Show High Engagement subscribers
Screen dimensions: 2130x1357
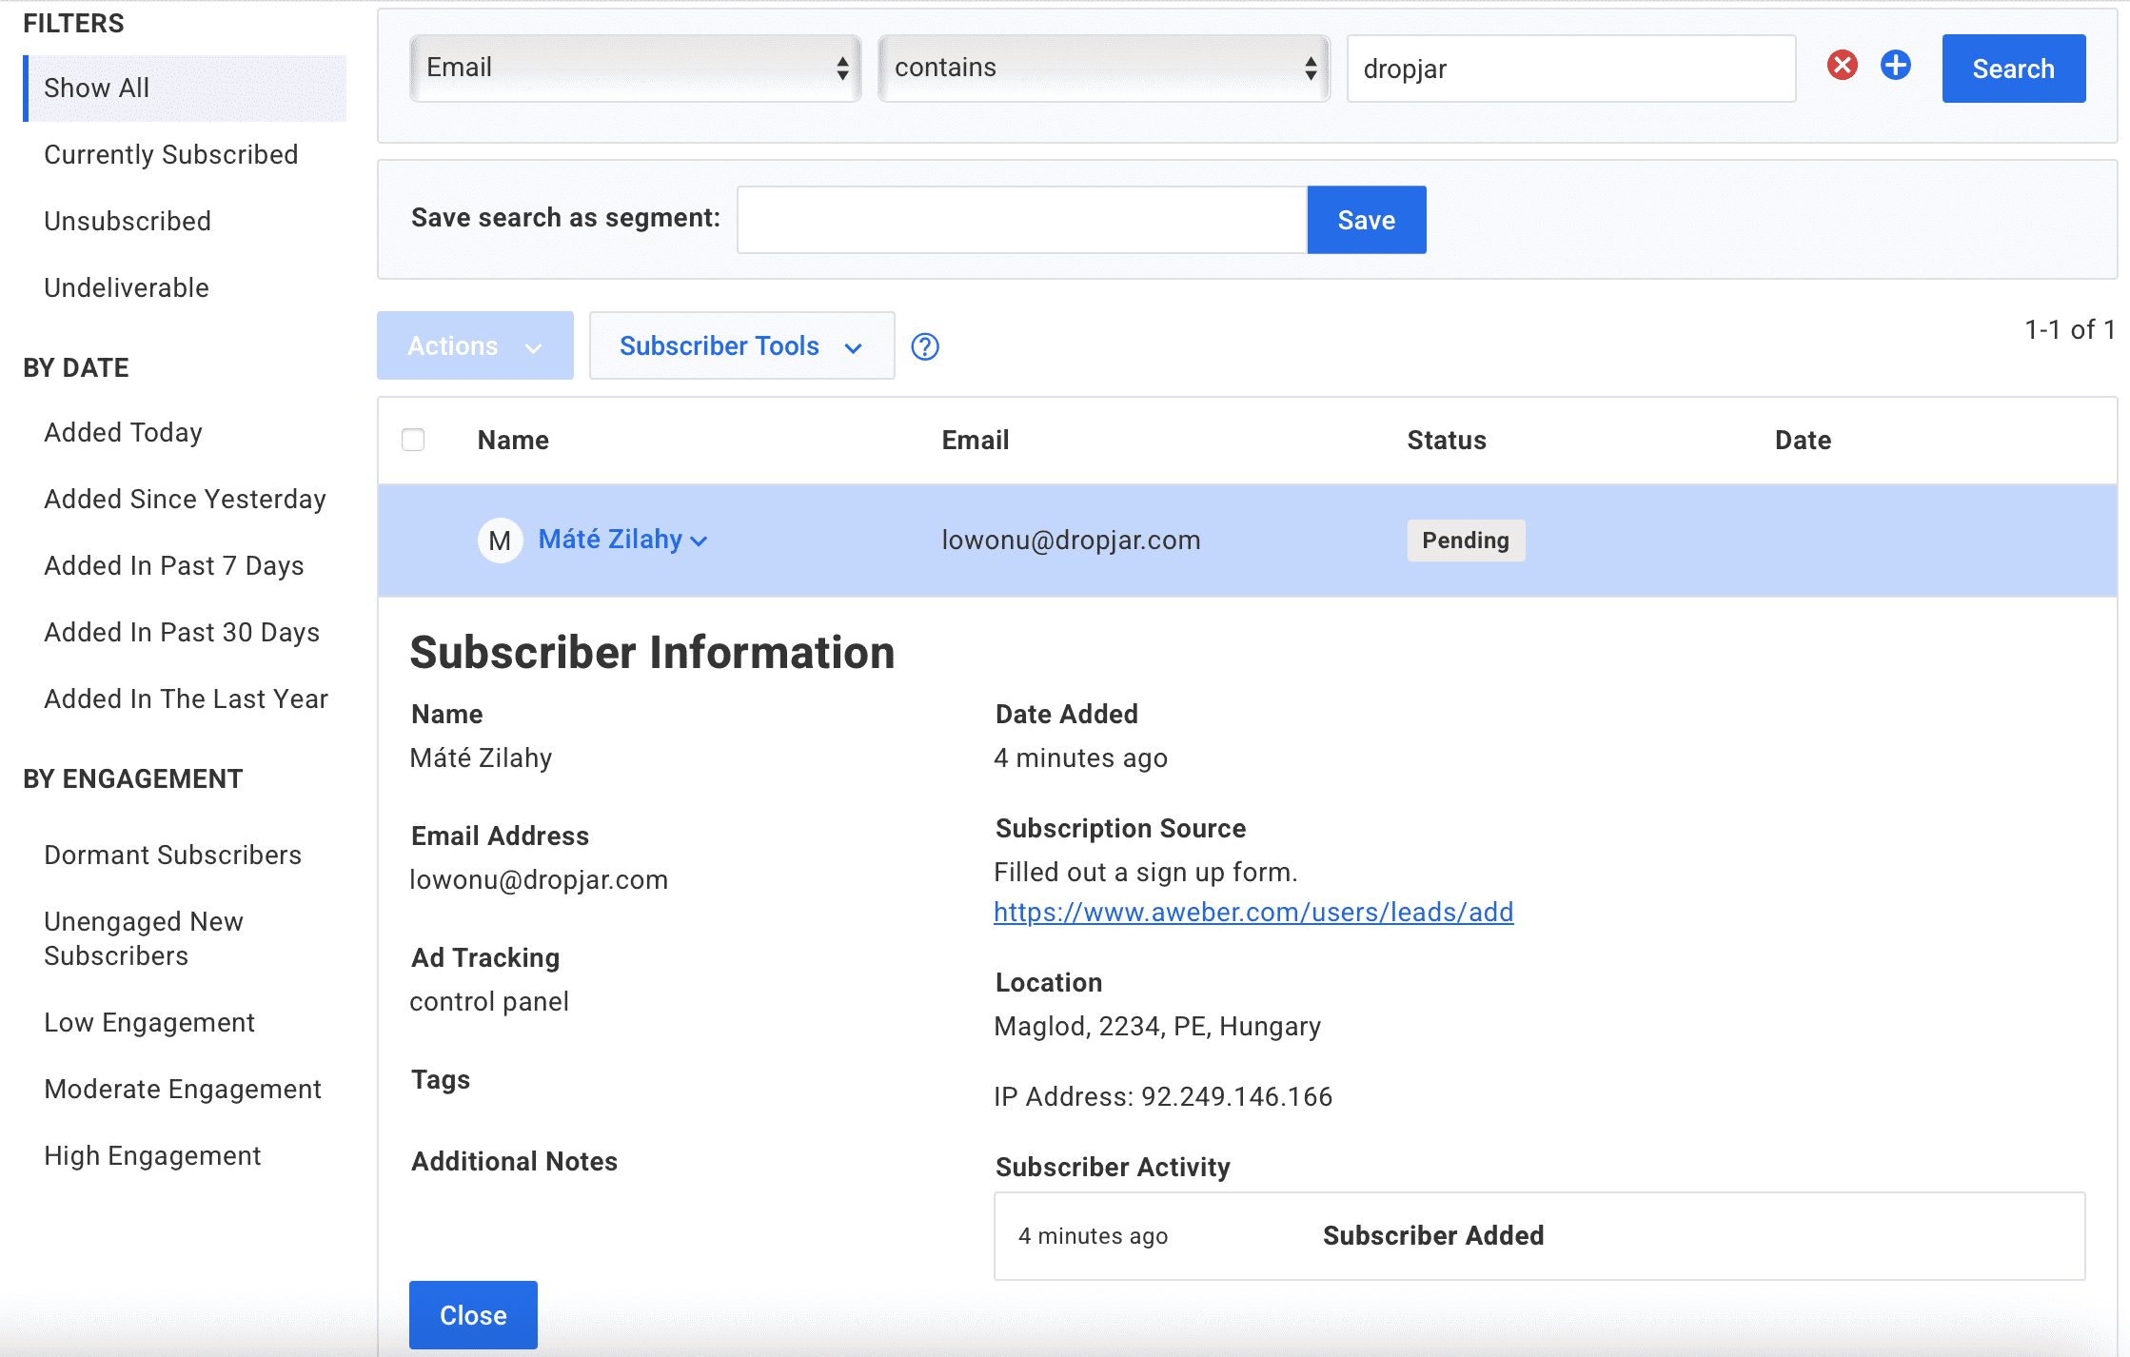pyautogui.click(x=152, y=1155)
